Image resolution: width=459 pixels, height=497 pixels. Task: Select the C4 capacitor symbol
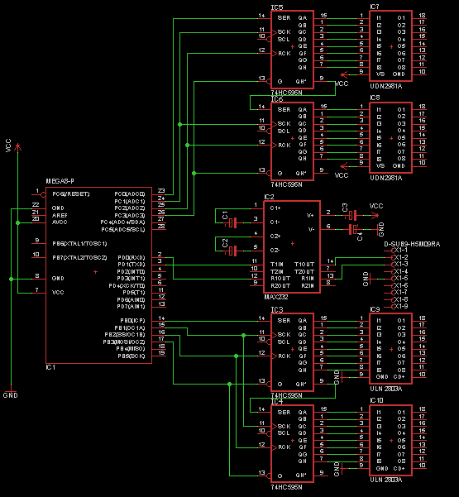coord(352,230)
